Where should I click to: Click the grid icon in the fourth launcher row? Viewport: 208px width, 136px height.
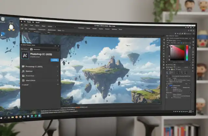pyautogui.click(x=23, y=80)
